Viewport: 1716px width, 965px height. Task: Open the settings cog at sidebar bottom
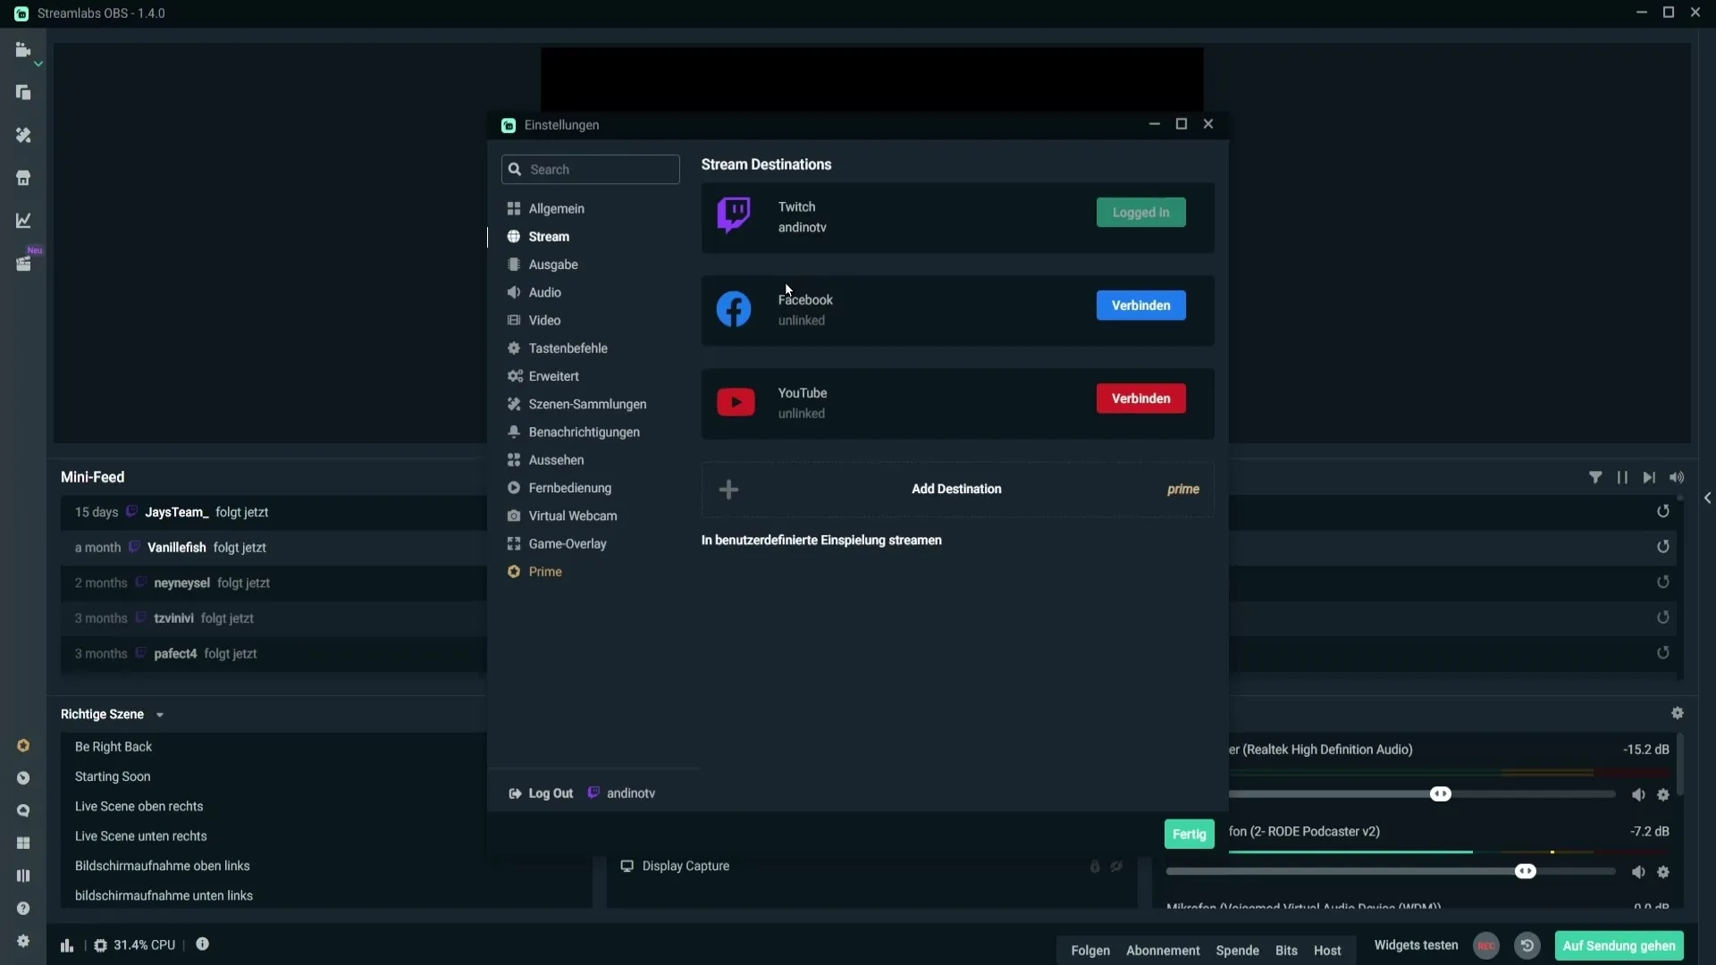tap(23, 941)
